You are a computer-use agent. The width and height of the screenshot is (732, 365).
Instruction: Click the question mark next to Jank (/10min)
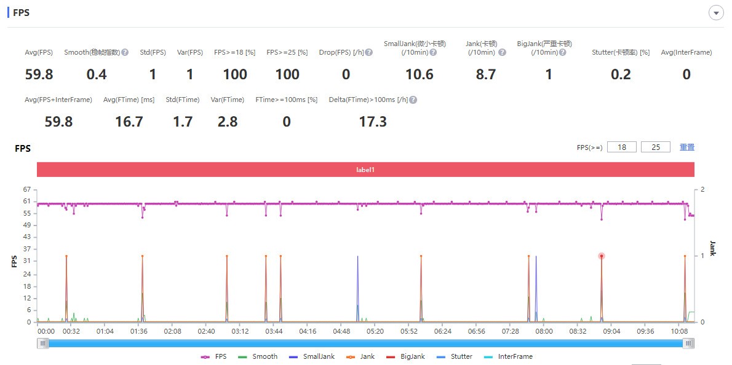click(502, 53)
